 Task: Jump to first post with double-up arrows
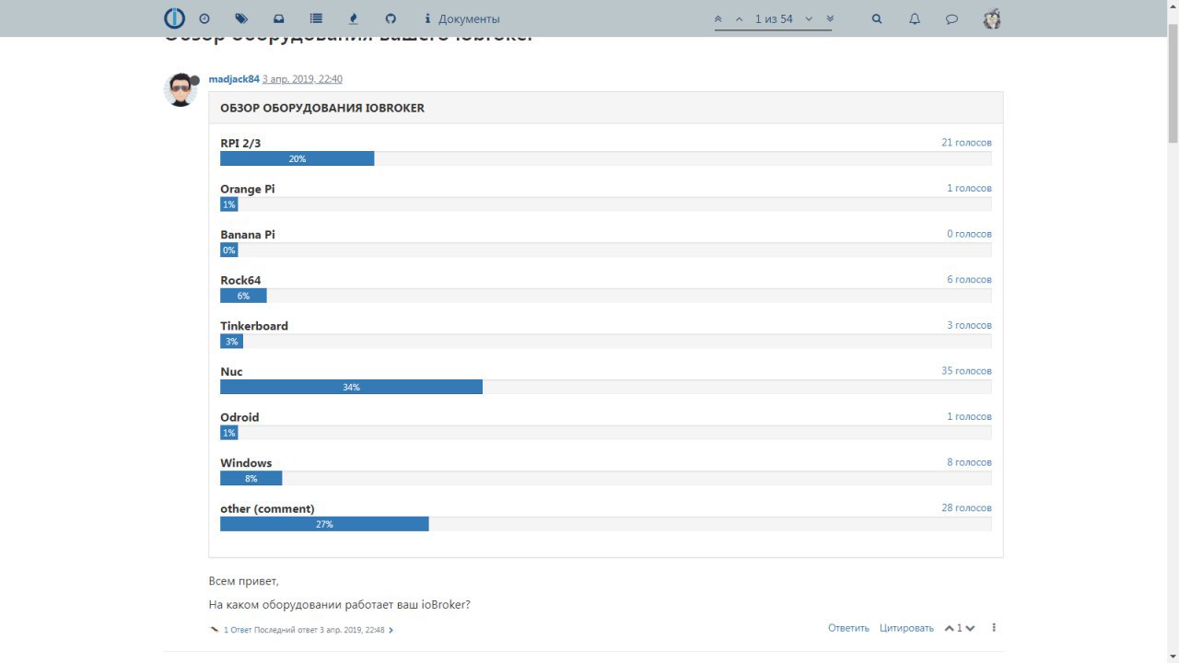click(x=718, y=18)
